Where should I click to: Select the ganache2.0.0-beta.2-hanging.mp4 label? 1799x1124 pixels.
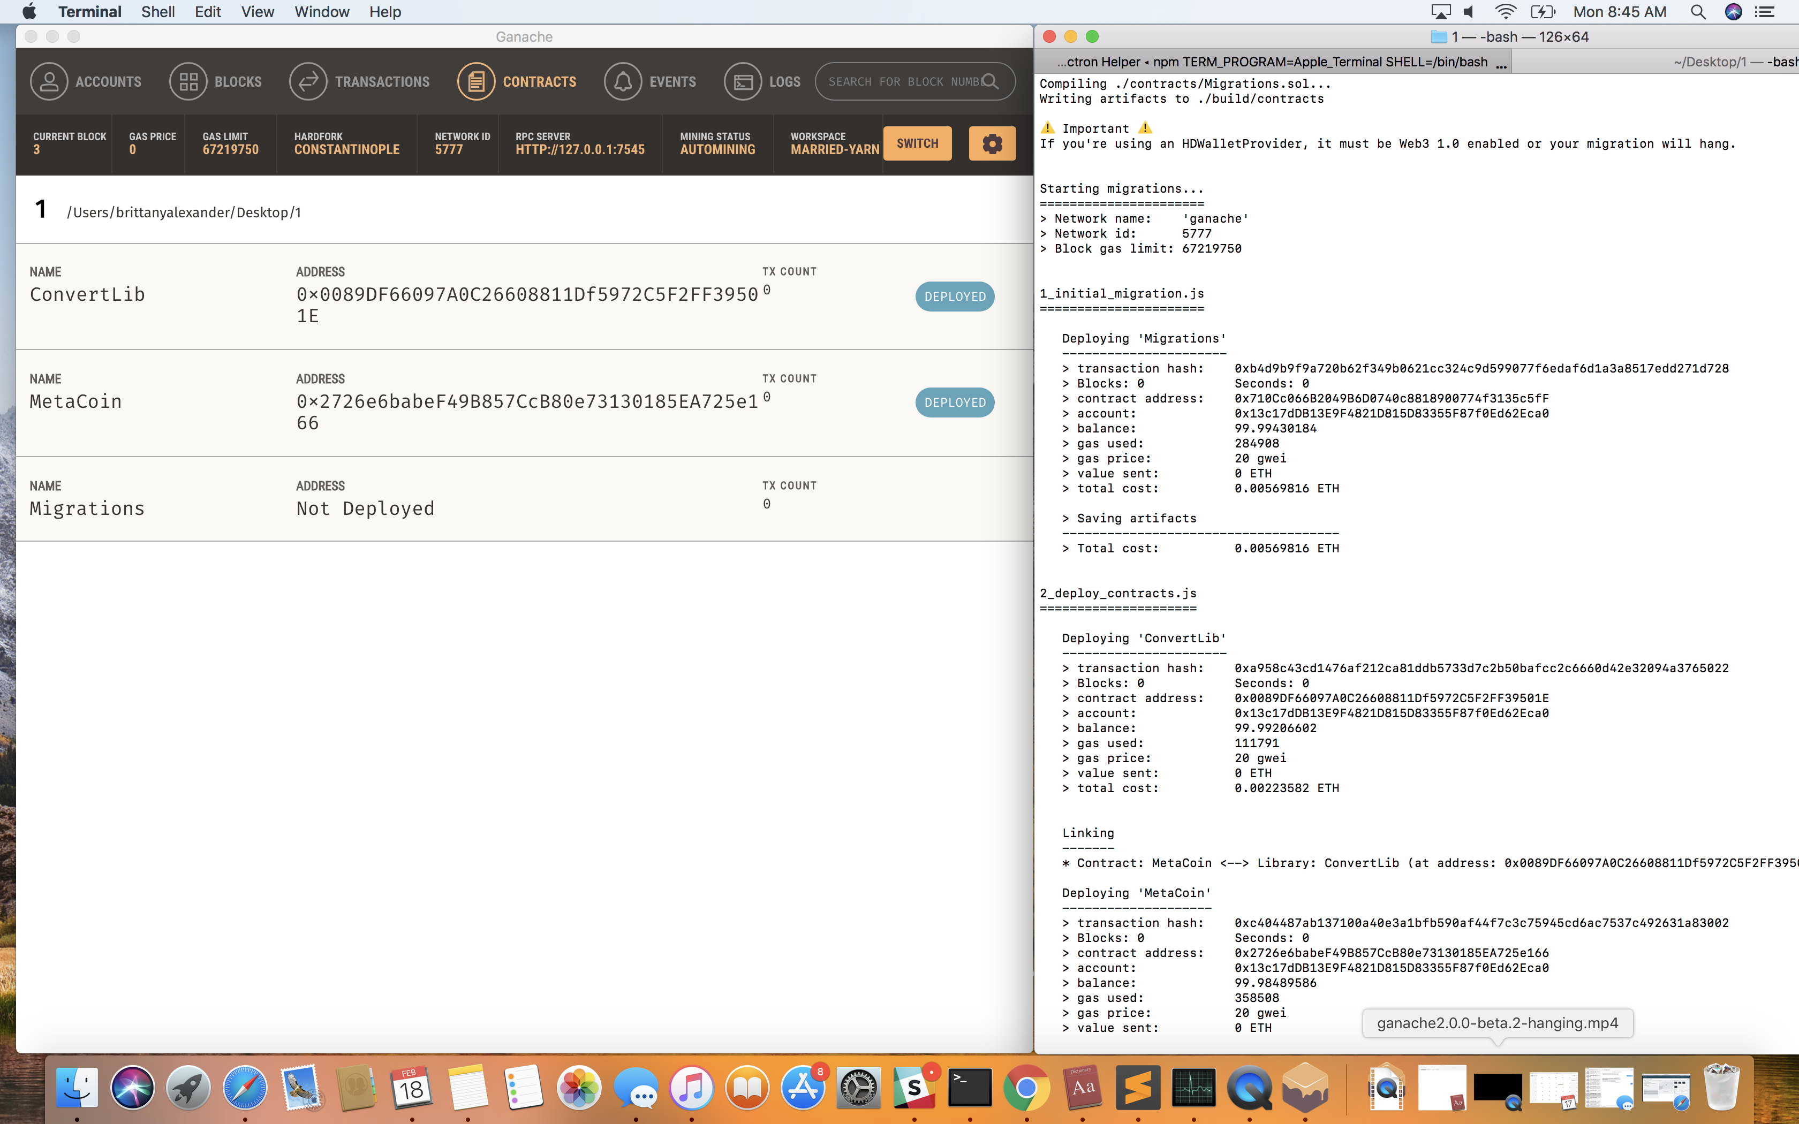click(1496, 1023)
